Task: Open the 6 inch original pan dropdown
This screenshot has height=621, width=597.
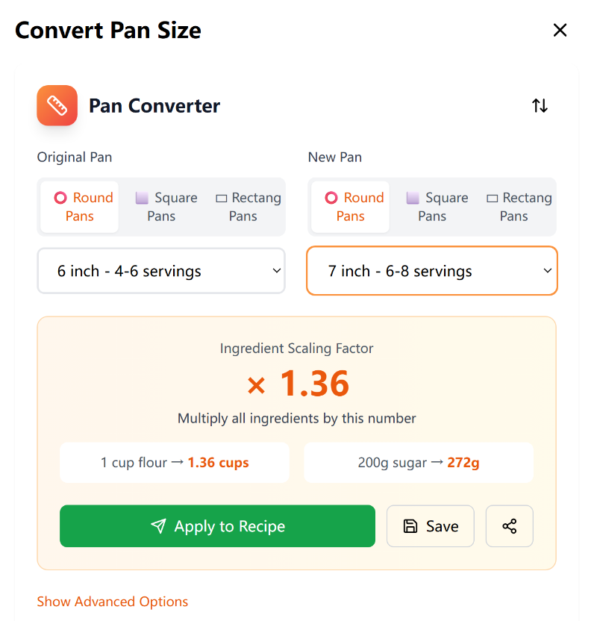Action: [161, 271]
